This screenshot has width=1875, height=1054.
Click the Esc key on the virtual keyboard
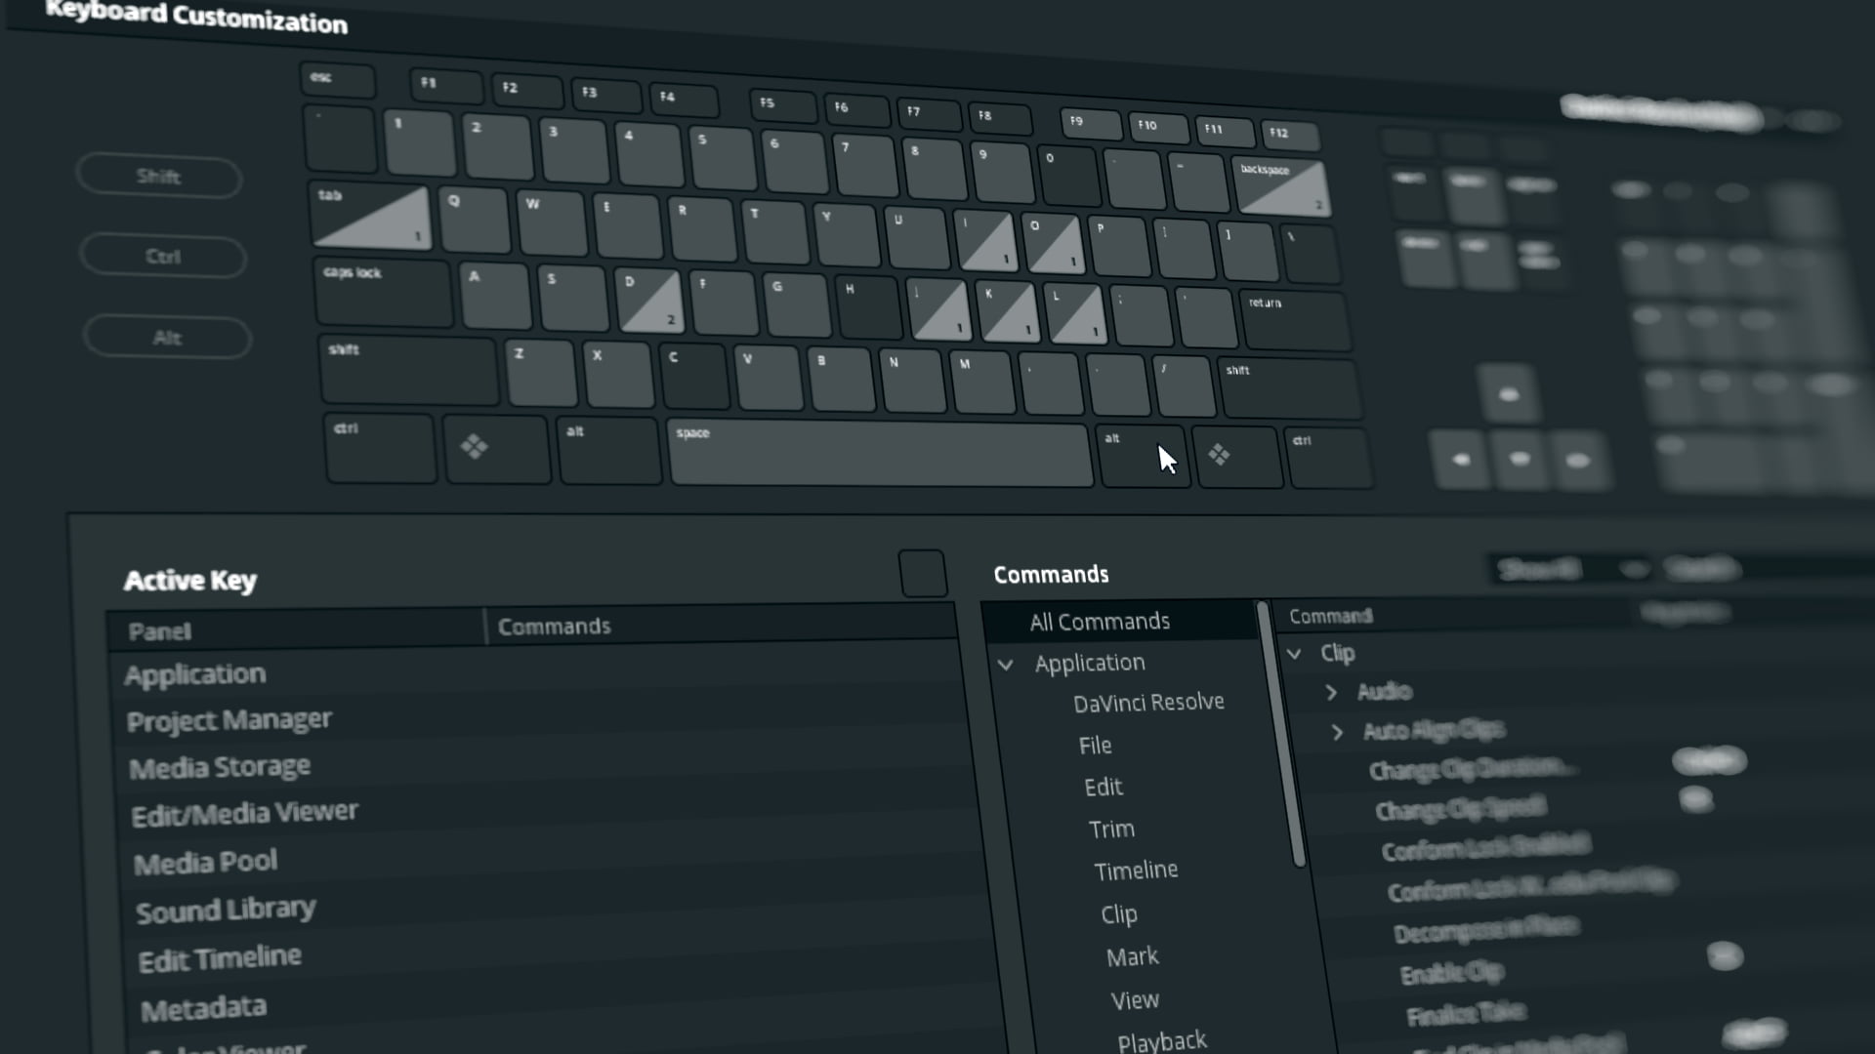(336, 78)
